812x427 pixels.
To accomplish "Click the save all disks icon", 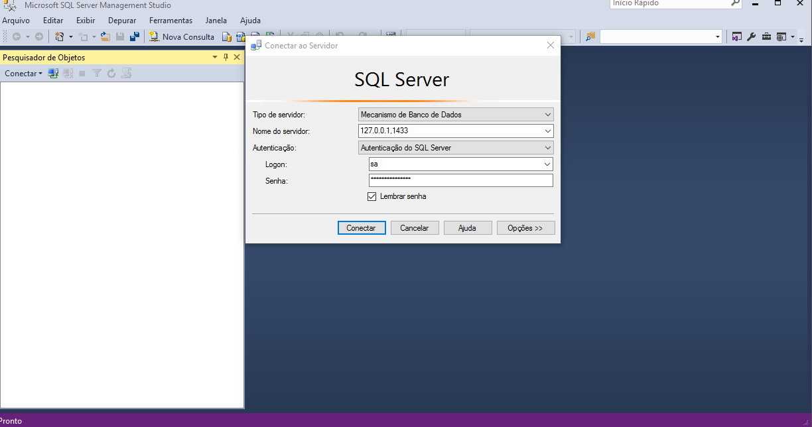I will [135, 37].
